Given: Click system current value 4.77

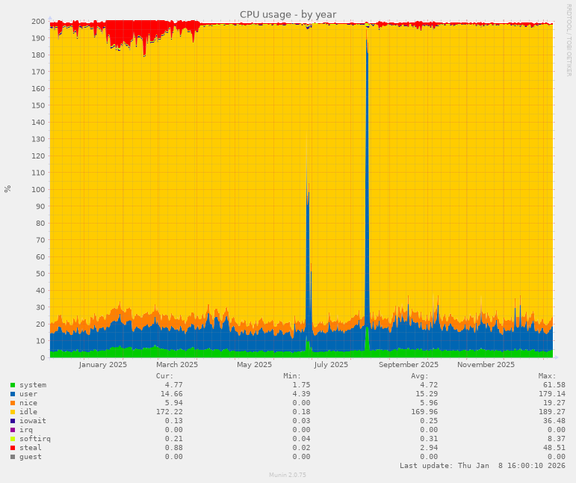Looking at the screenshot, I should click(x=173, y=385).
